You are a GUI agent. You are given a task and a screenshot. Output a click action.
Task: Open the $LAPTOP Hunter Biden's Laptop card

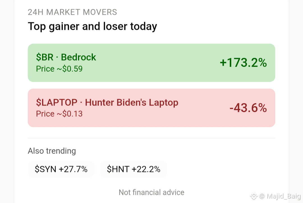tap(151, 108)
